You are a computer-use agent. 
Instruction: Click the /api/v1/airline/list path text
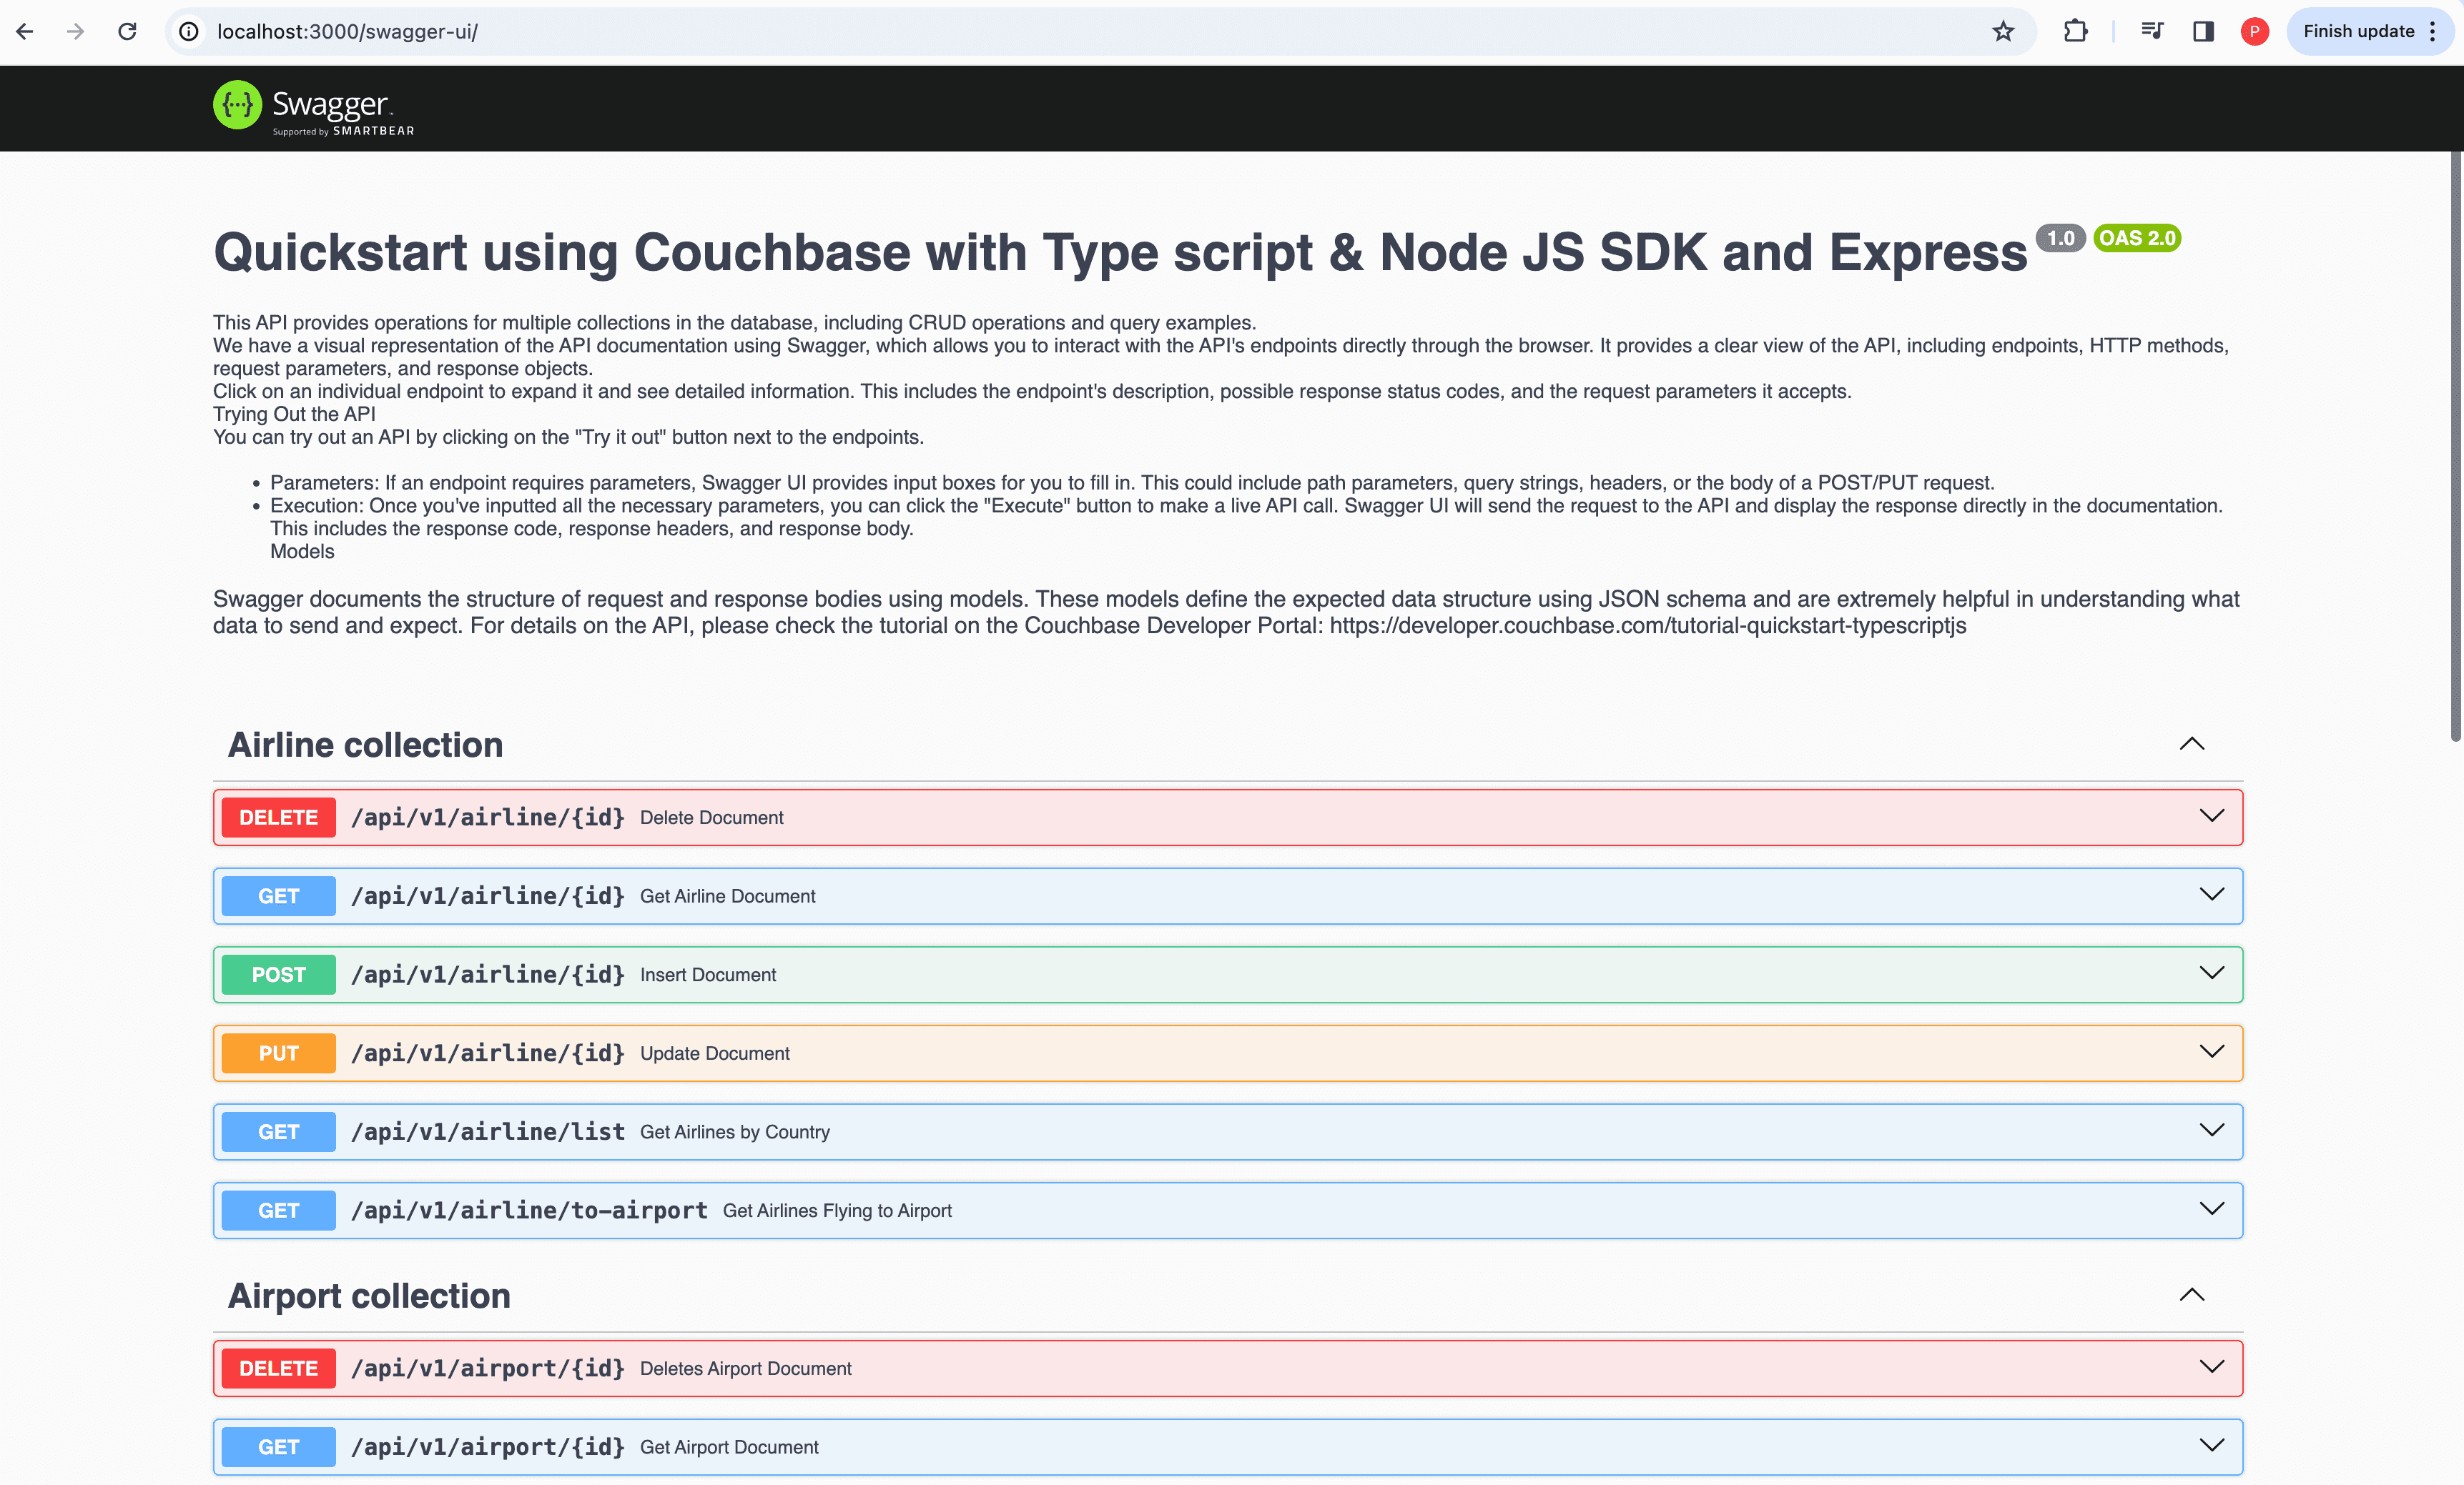(488, 1131)
